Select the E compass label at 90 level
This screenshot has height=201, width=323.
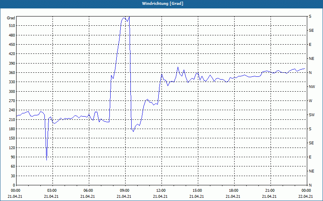310,157
